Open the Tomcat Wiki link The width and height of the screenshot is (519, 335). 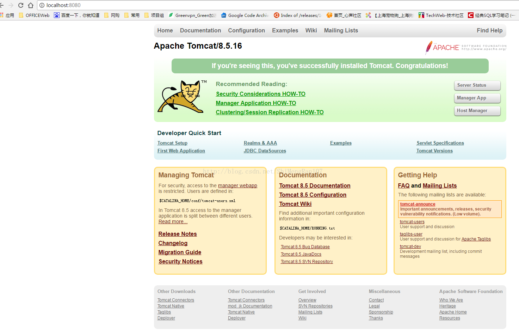[x=295, y=204]
